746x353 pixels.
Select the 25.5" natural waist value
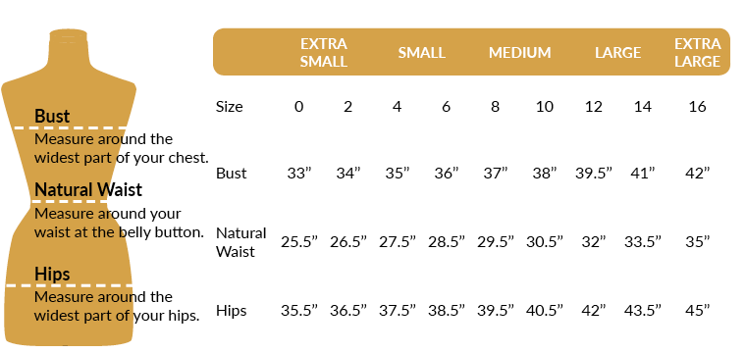[298, 242]
